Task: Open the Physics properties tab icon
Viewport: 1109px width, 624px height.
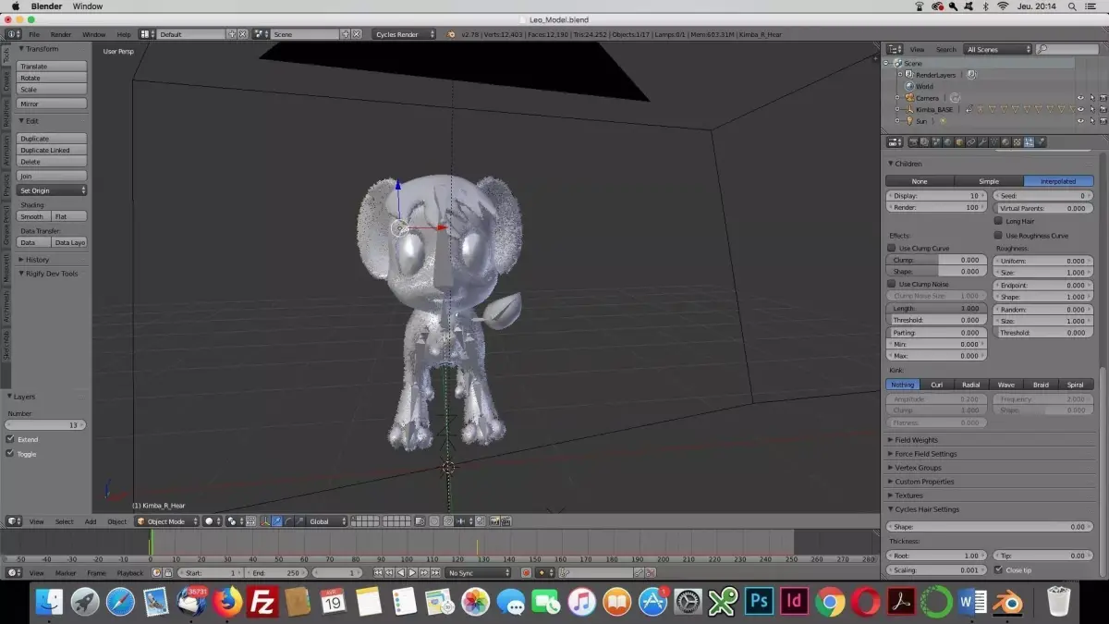Action: (1041, 141)
